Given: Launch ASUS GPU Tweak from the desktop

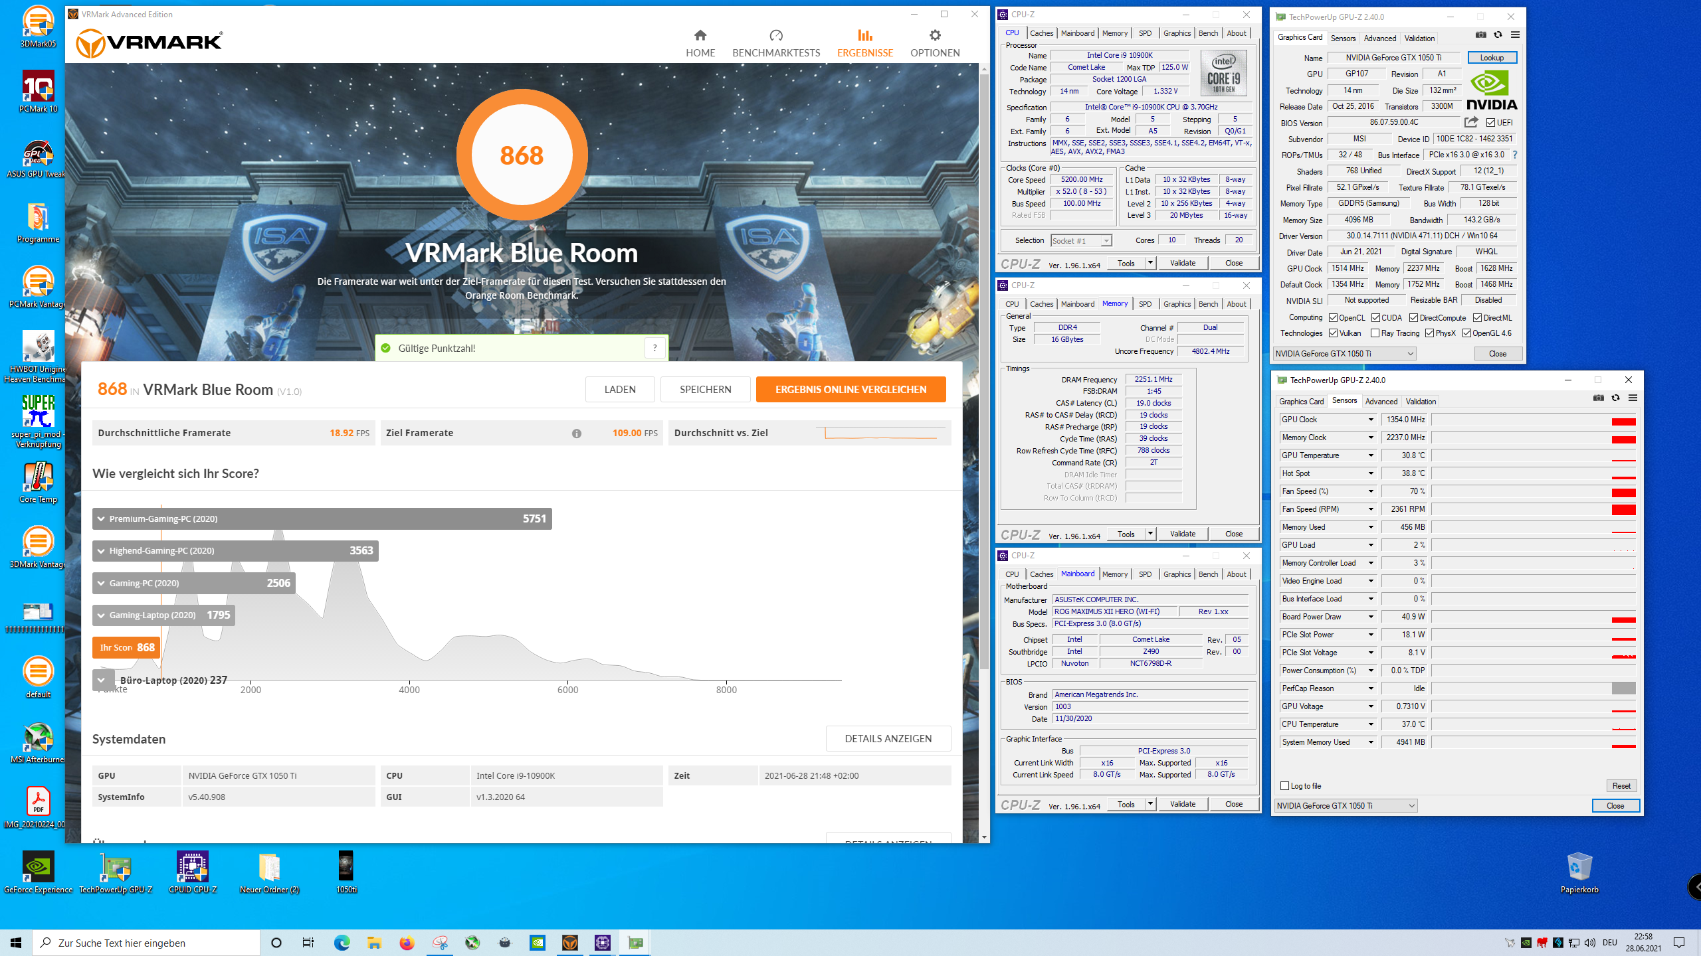Looking at the screenshot, I should [x=38, y=157].
